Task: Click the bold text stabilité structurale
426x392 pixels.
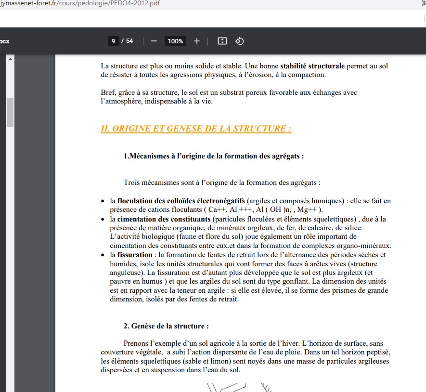Action: click(x=312, y=66)
